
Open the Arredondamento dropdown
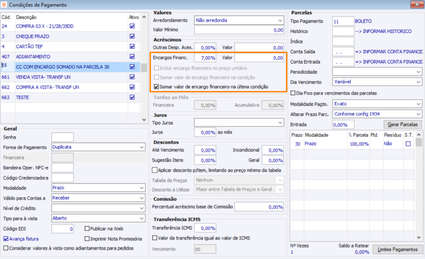tap(280, 20)
